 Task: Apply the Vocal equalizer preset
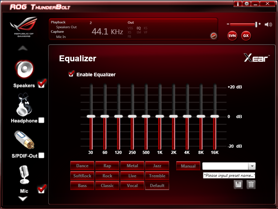[132, 186]
